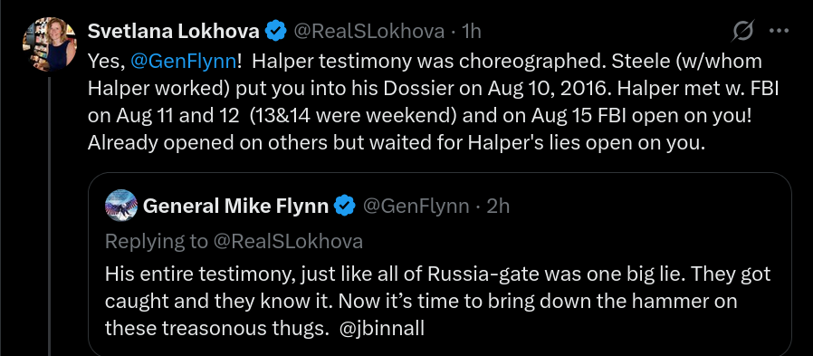Click Svetlana Lokhova's blue verified badge

coord(276,32)
